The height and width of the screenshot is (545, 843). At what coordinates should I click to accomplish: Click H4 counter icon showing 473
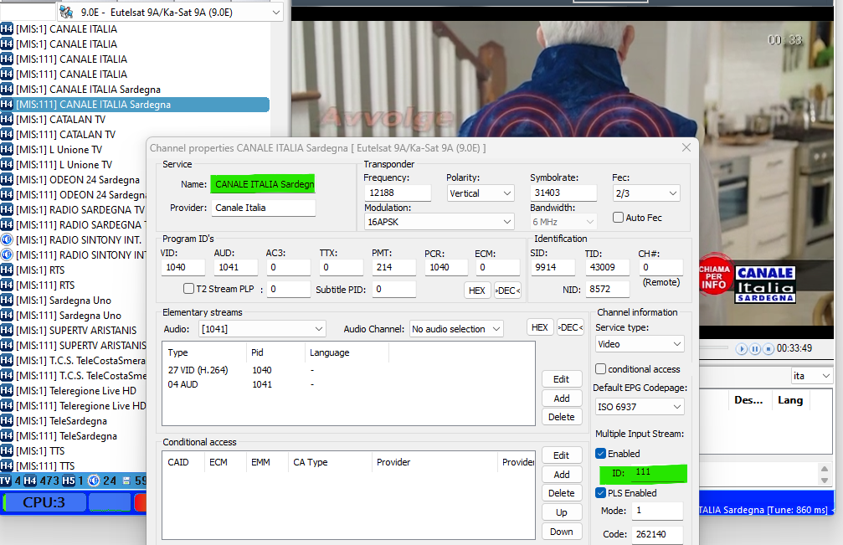(30, 481)
